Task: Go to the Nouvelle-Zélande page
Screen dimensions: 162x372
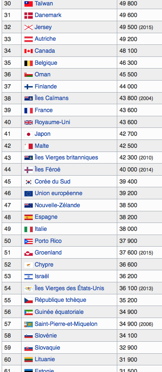Action: tap(57, 205)
